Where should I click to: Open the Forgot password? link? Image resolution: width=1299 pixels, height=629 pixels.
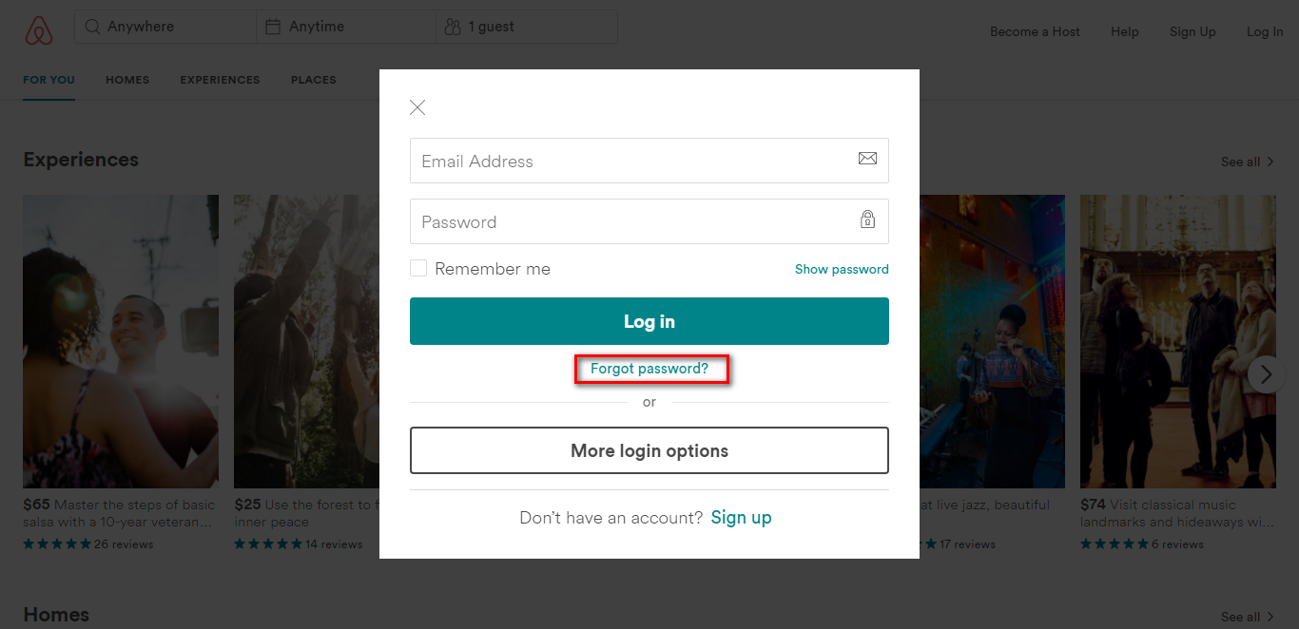649,369
